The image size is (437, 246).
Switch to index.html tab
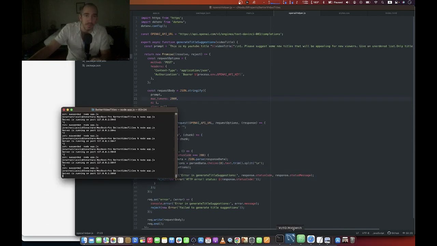391,13
